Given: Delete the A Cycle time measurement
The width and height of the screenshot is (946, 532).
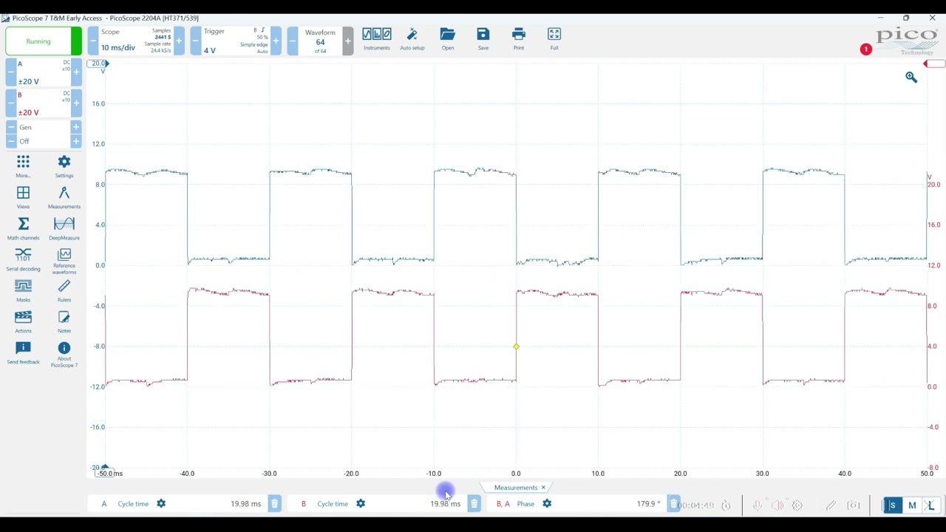Looking at the screenshot, I should 274,504.
